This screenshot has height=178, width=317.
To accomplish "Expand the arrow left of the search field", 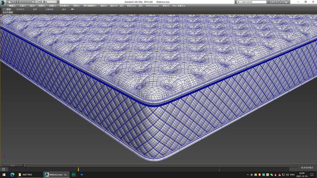I will point(235,2).
